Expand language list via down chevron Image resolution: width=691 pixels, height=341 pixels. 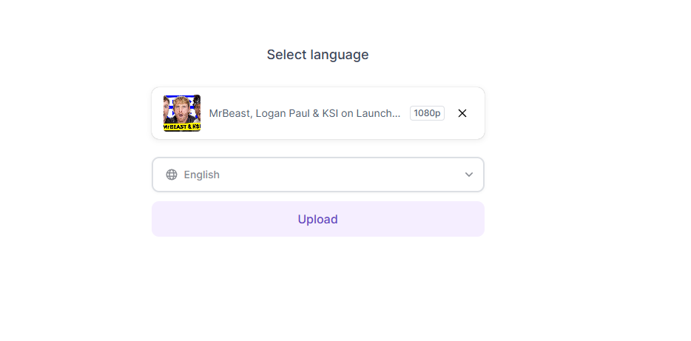[x=469, y=175]
